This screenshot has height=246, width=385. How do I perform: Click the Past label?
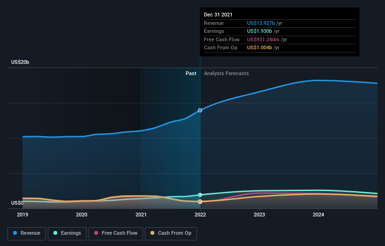point(191,74)
